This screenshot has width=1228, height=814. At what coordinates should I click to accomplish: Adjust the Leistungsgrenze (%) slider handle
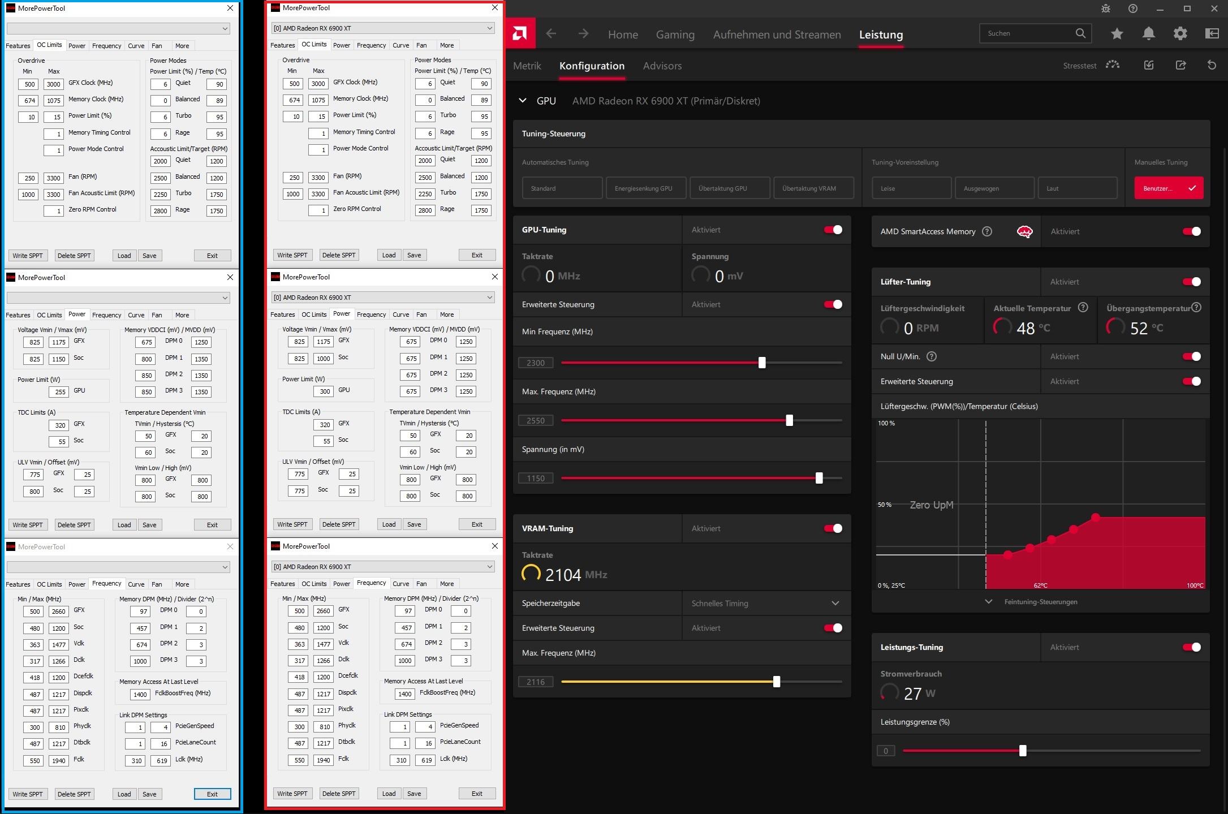[1023, 751]
